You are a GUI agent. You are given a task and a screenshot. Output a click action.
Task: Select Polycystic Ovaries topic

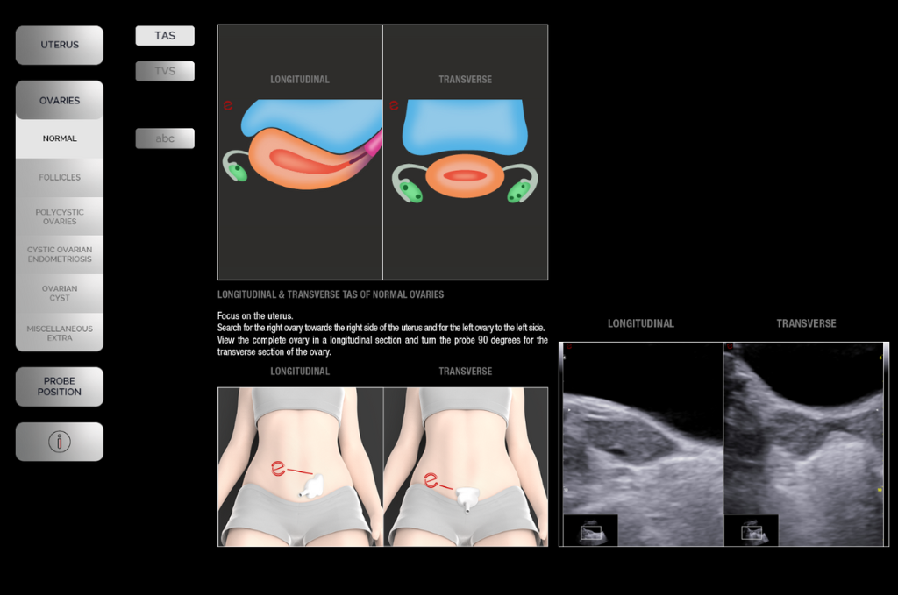pos(60,216)
